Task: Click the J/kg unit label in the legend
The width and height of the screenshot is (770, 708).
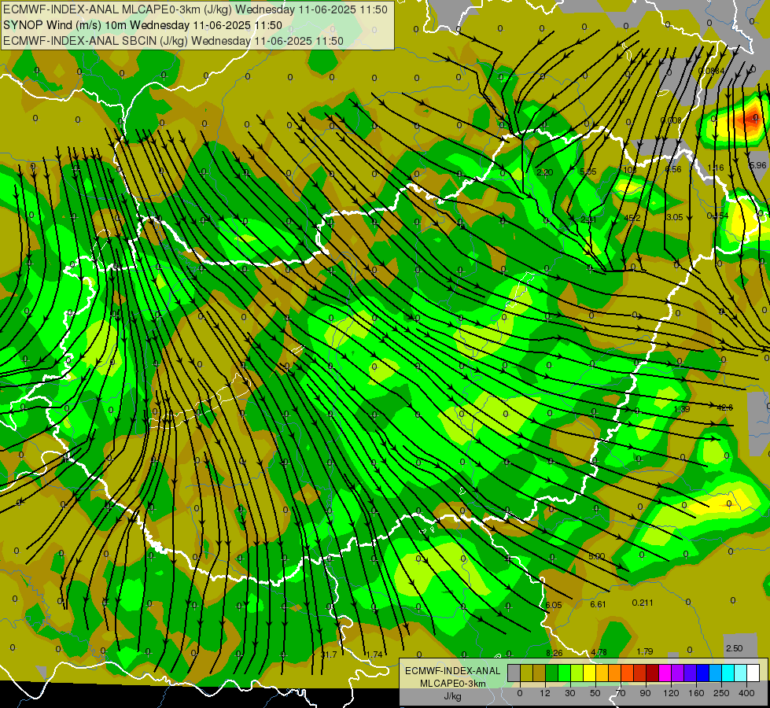Action: [x=452, y=696]
